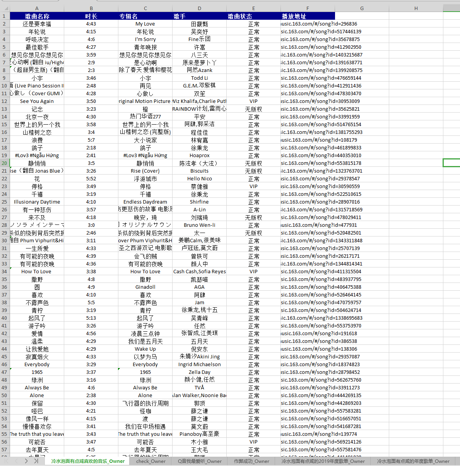The height and width of the screenshot is (466, 460).
Task: Select VIP status in See You Again row
Action: [x=254, y=101]
